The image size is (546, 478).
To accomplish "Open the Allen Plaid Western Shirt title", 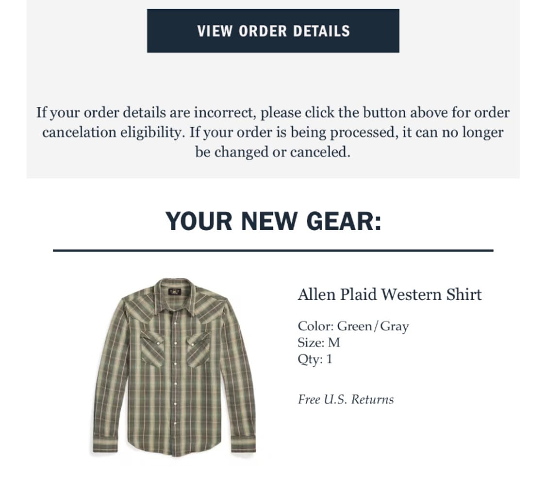I will [x=389, y=294].
